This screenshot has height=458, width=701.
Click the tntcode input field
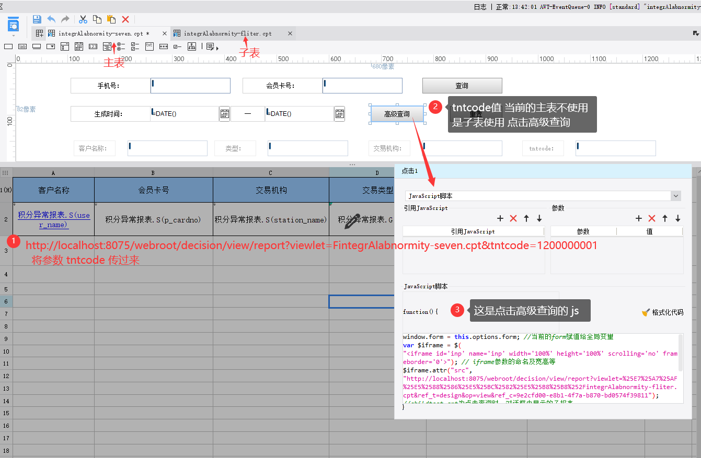616,148
